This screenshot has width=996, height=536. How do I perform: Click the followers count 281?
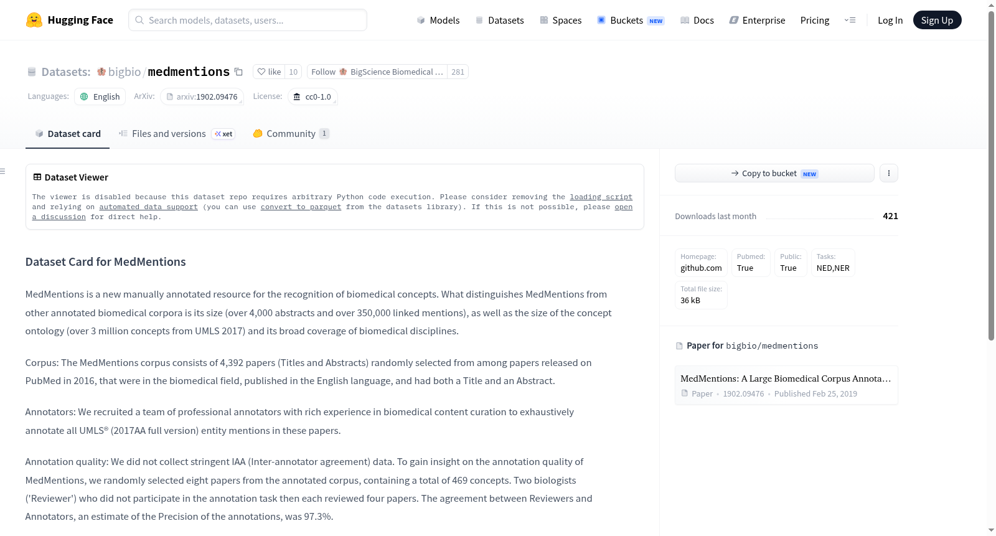click(458, 72)
